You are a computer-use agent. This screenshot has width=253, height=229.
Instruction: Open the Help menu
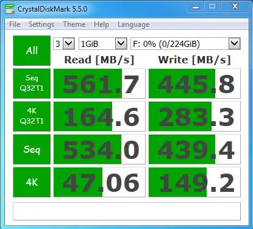pos(101,24)
